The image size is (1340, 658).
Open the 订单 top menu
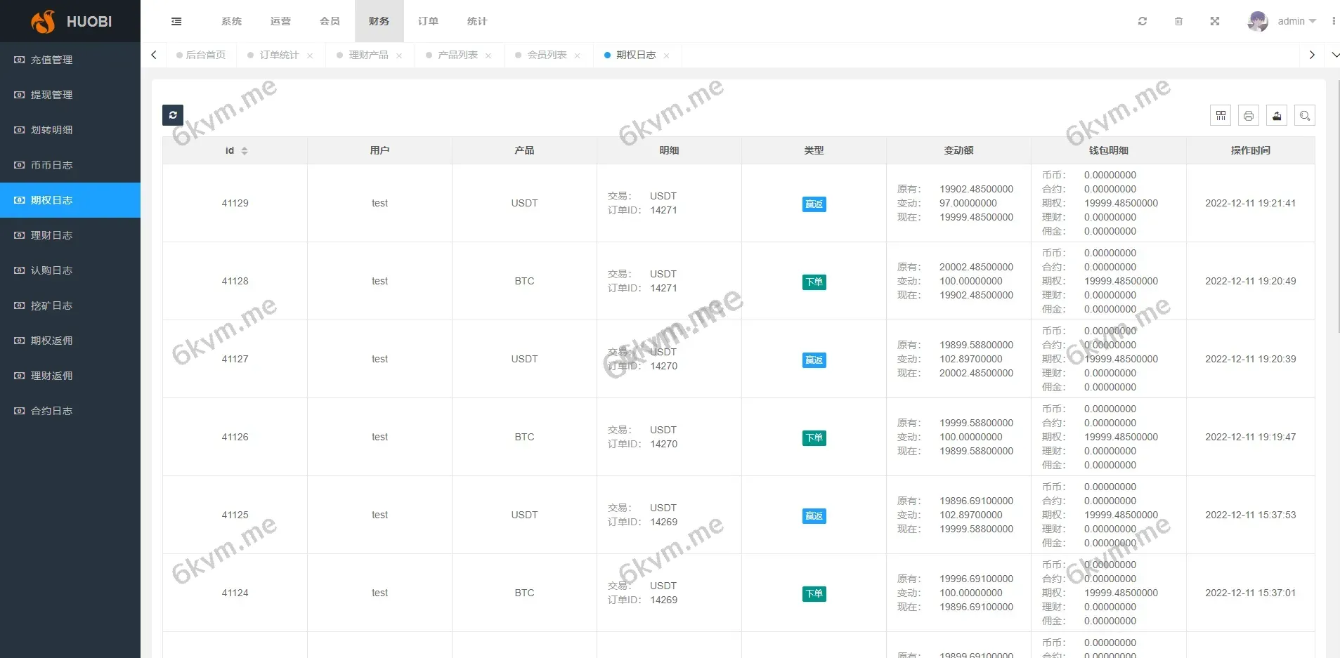428,21
